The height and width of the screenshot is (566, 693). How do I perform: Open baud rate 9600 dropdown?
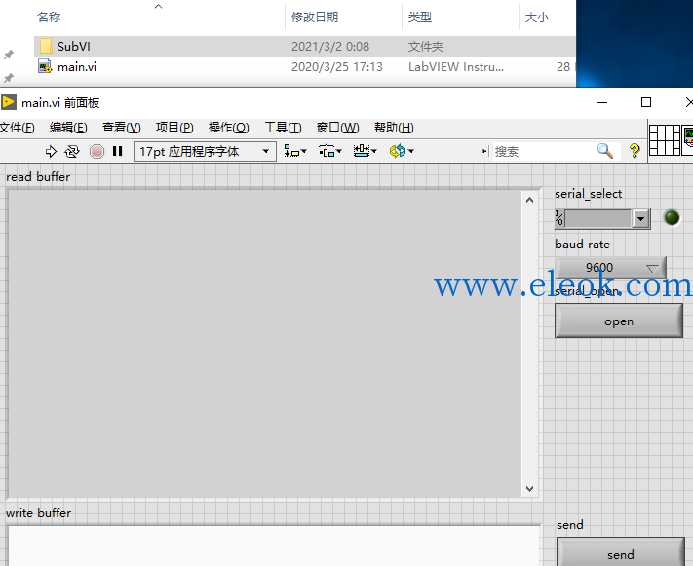tap(610, 267)
